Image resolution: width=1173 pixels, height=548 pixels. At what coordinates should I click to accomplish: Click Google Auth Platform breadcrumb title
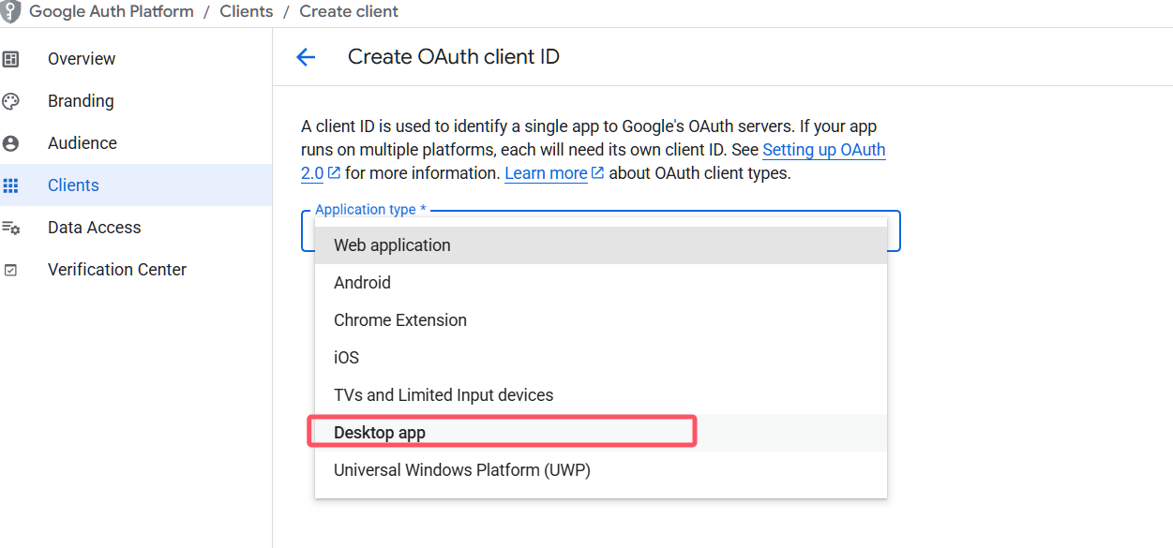point(112,12)
